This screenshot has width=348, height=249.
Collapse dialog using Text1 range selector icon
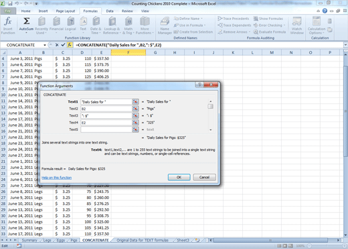[x=135, y=102]
